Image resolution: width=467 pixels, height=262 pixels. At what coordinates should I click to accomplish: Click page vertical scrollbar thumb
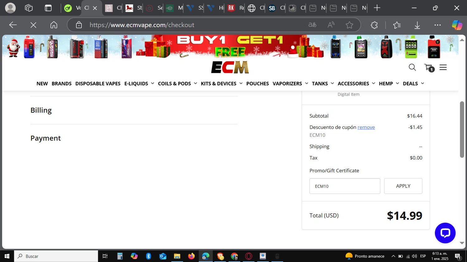click(462, 129)
